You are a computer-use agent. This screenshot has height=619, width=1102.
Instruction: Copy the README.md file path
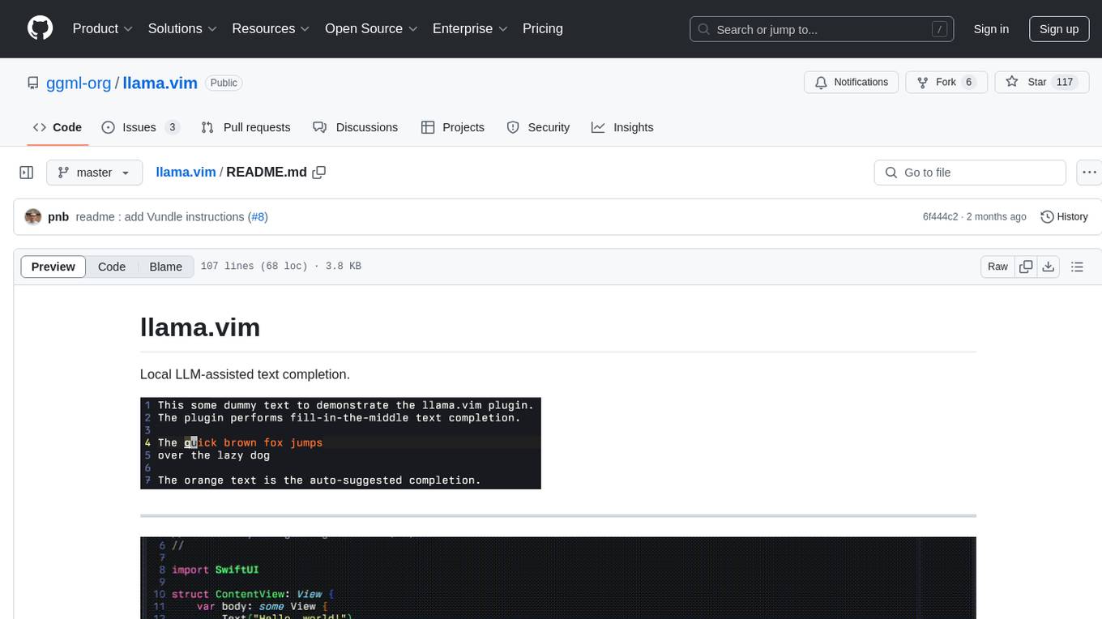pyautogui.click(x=319, y=172)
